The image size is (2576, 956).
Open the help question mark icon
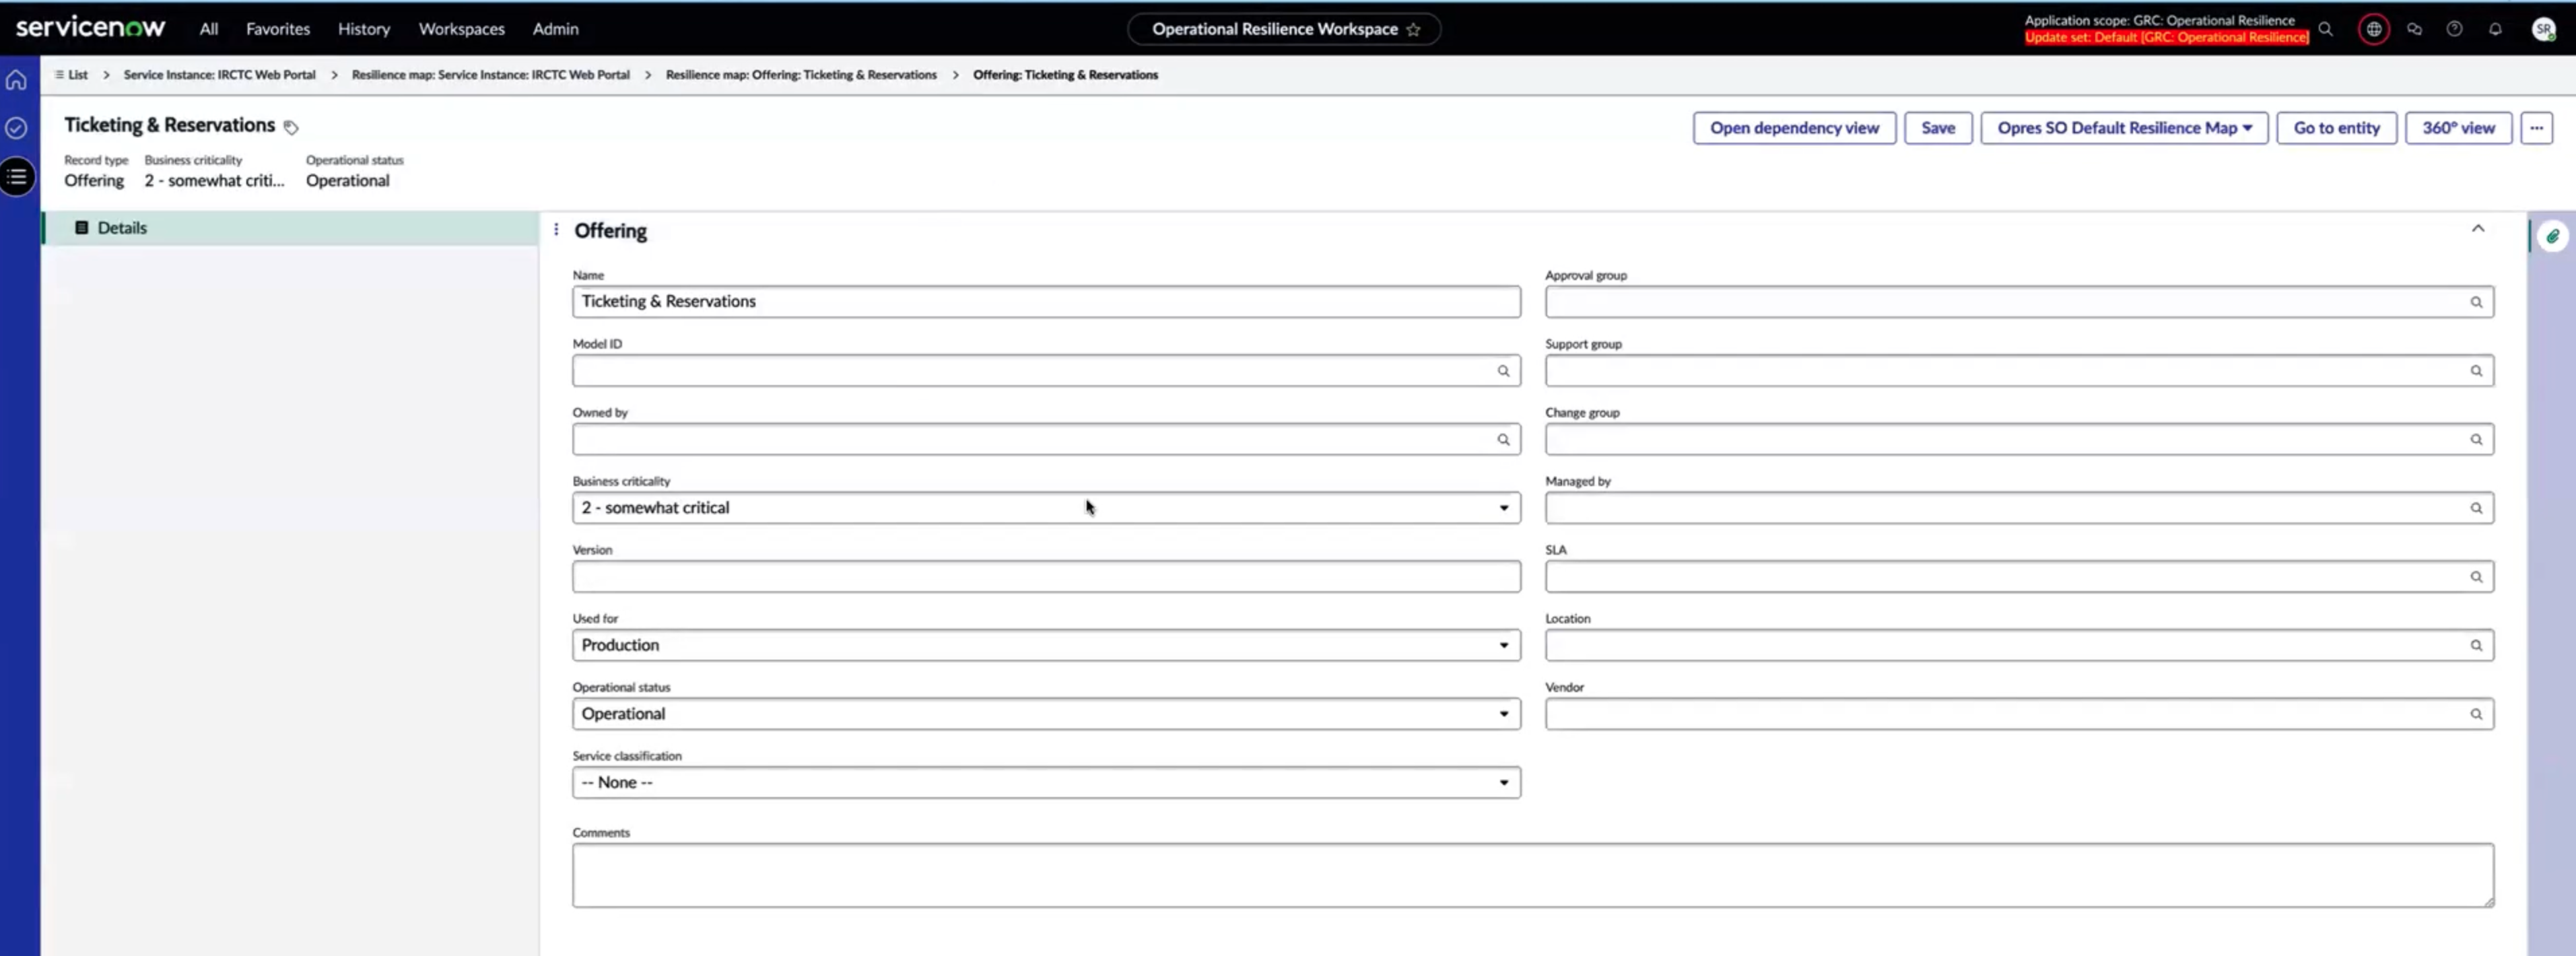[x=2454, y=29]
